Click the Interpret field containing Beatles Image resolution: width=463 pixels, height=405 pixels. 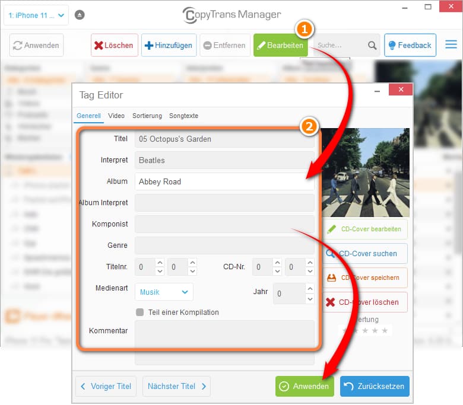[224, 160]
